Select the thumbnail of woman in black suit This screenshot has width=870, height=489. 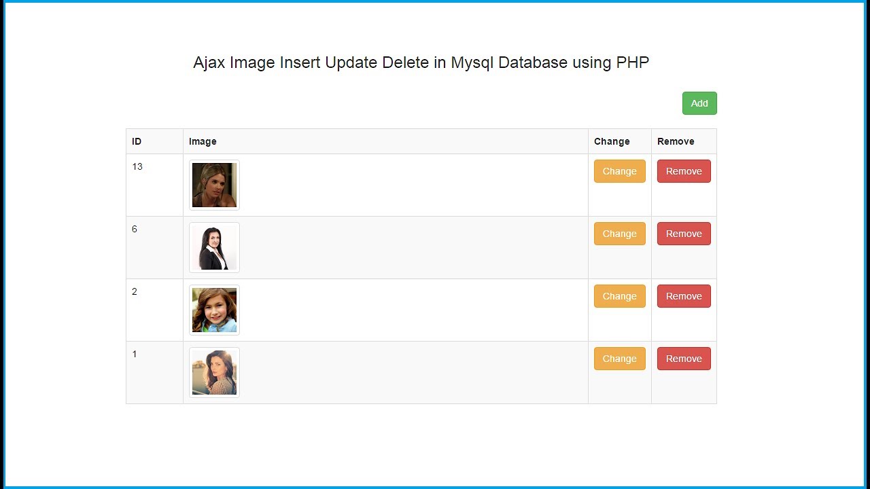coord(214,247)
